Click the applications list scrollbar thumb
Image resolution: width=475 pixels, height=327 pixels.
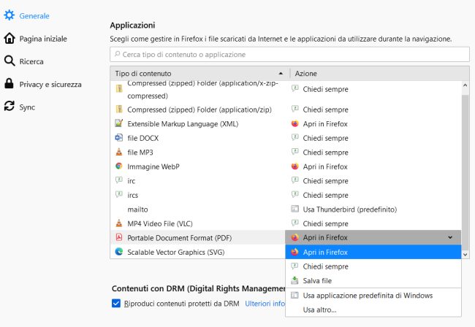(465, 172)
